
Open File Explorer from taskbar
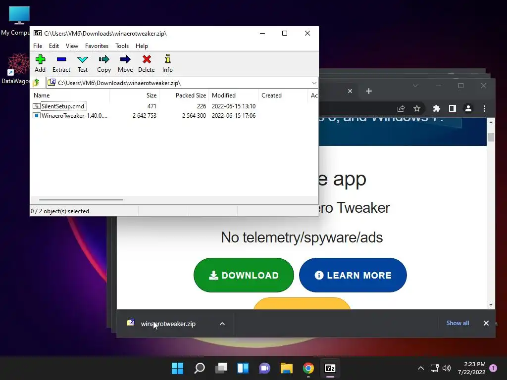pyautogui.click(x=287, y=368)
